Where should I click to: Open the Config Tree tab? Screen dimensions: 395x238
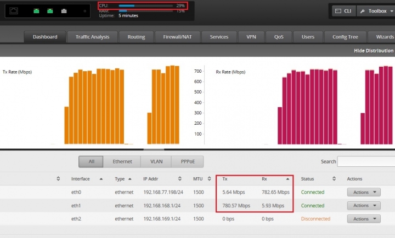(x=345, y=37)
